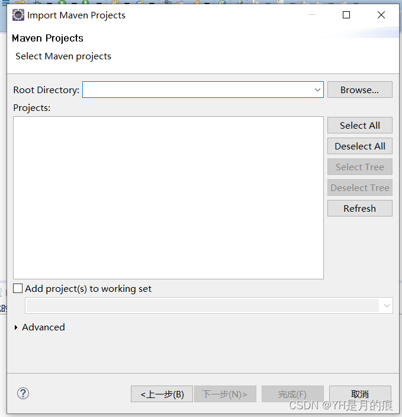Go back with the 上一步(B) button
This screenshot has height=417, width=402.
(x=162, y=394)
